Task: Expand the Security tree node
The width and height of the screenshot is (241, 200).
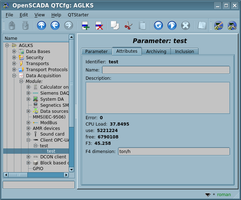Action: (x=14, y=58)
